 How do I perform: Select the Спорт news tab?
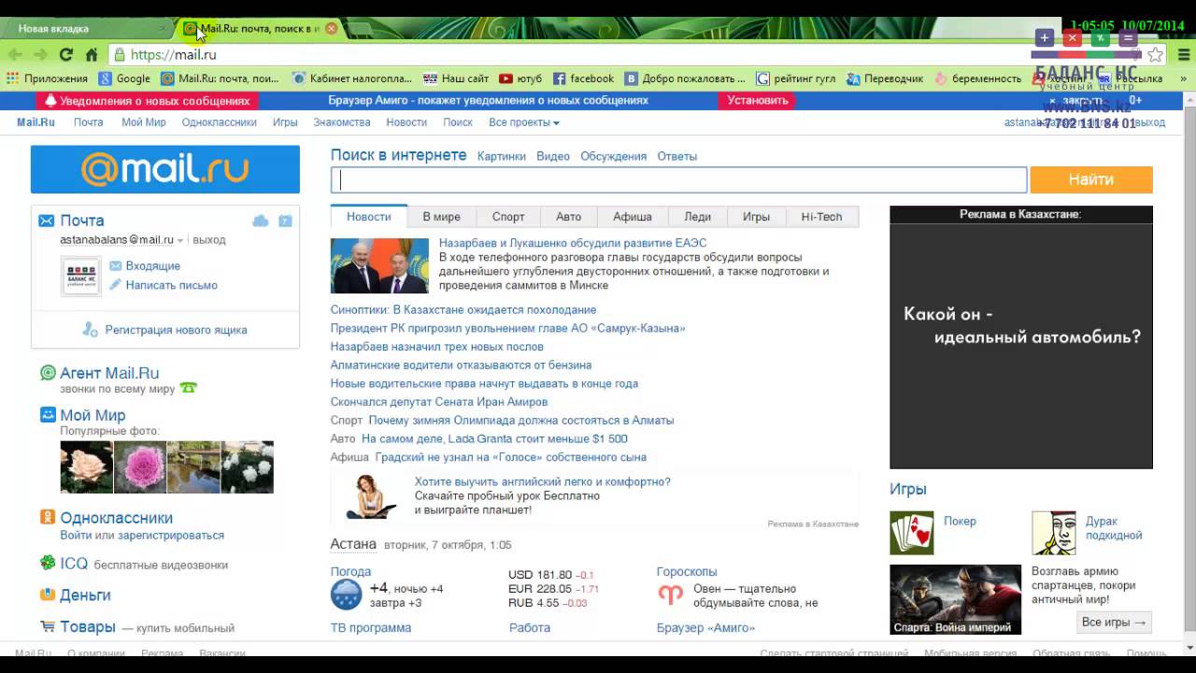(x=508, y=217)
